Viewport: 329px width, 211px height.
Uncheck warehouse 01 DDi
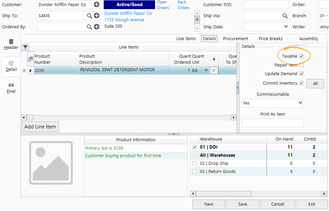195,147
